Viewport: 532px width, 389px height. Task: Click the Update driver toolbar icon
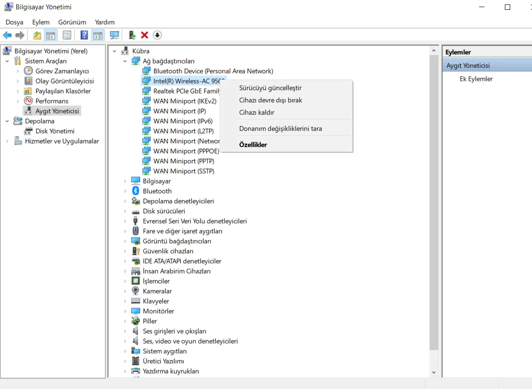[x=132, y=35]
